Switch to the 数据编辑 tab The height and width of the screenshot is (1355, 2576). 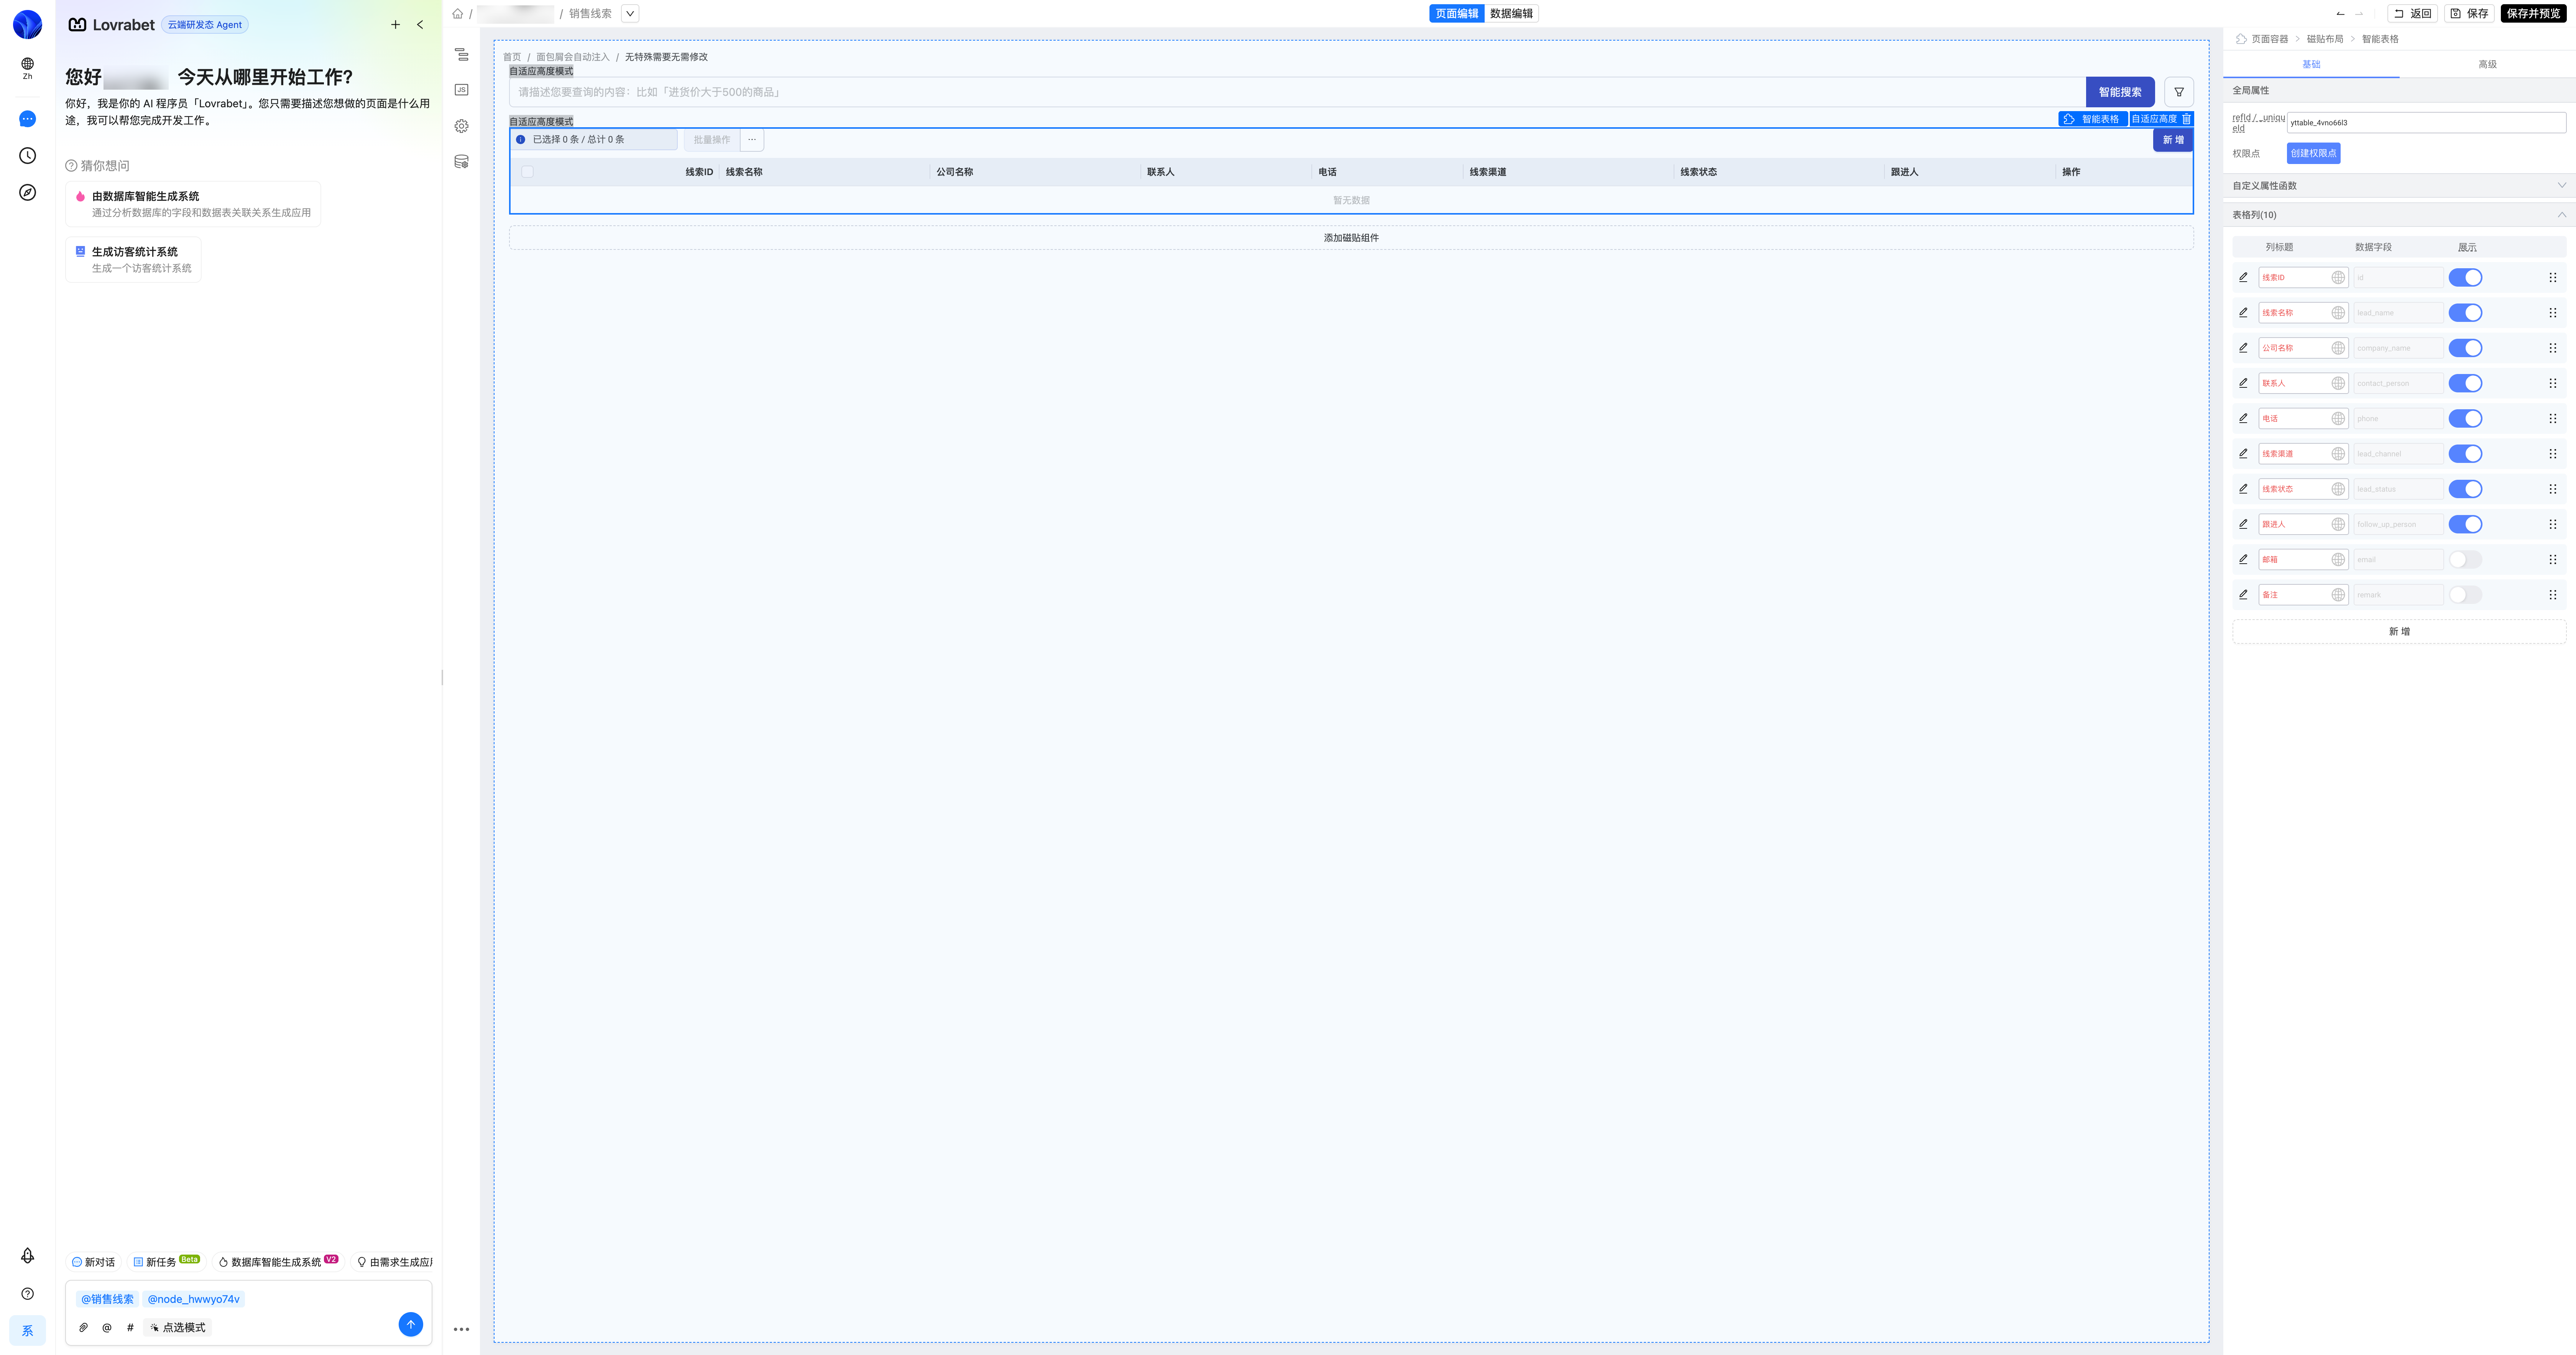pos(1511,14)
